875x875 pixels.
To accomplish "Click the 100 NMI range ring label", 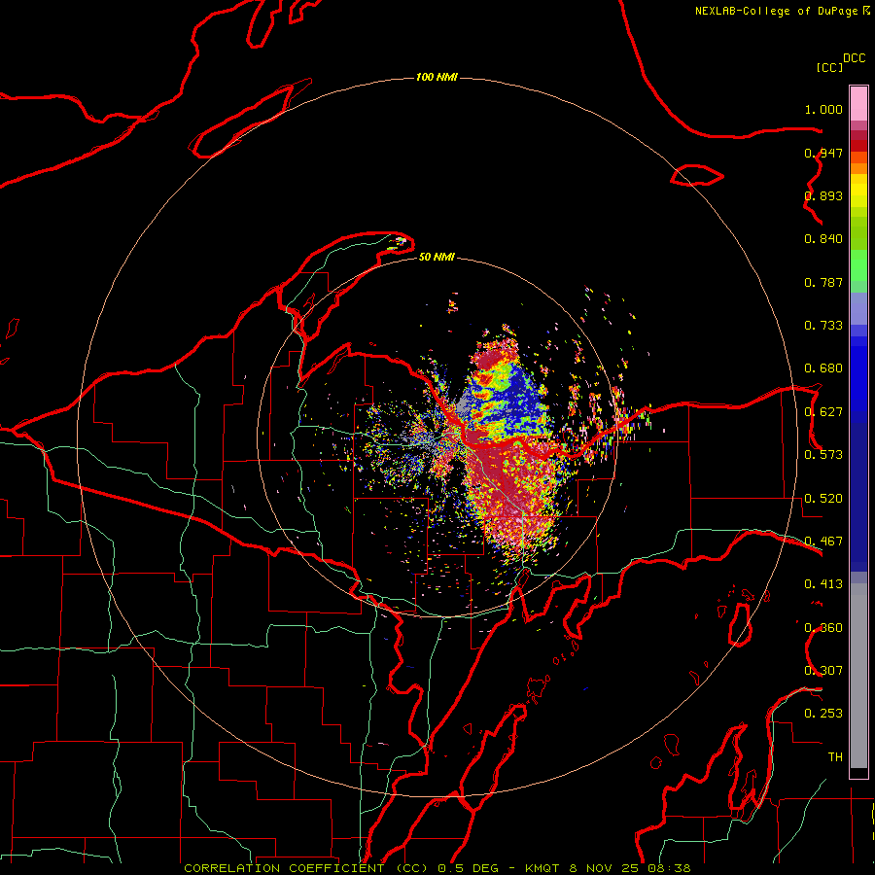I will click(437, 77).
